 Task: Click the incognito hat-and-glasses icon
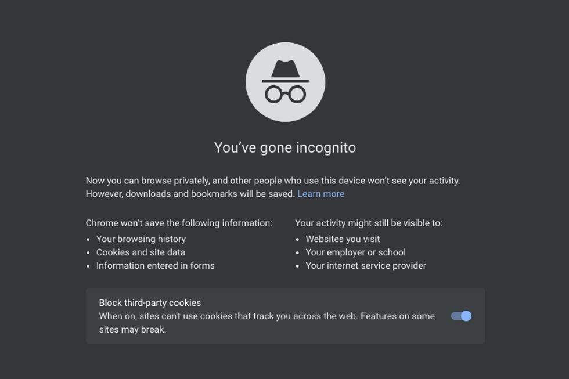285,82
